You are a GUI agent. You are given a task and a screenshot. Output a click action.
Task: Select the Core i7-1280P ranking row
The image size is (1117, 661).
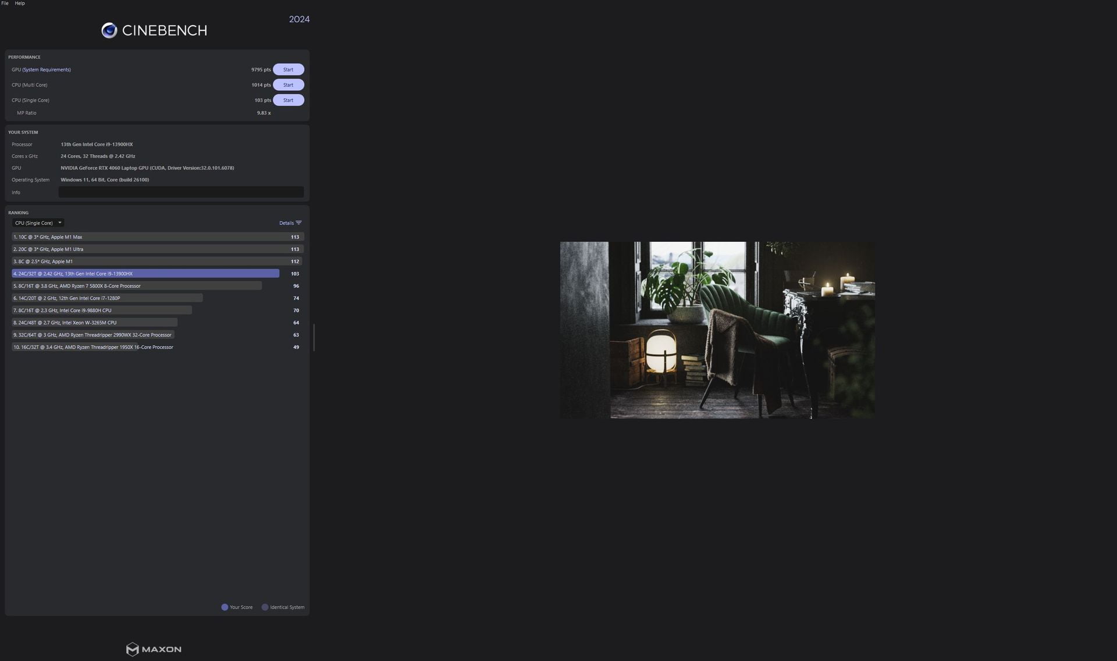(158, 298)
